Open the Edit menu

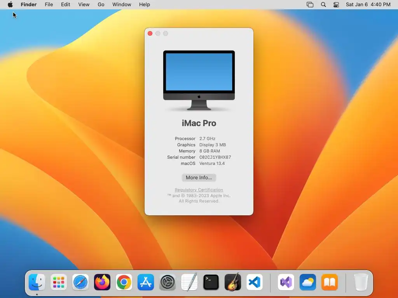(65, 5)
